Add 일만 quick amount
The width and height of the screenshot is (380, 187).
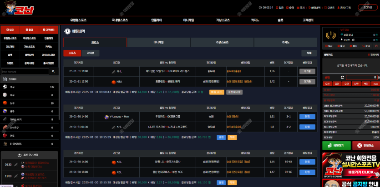tap(337, 84)
